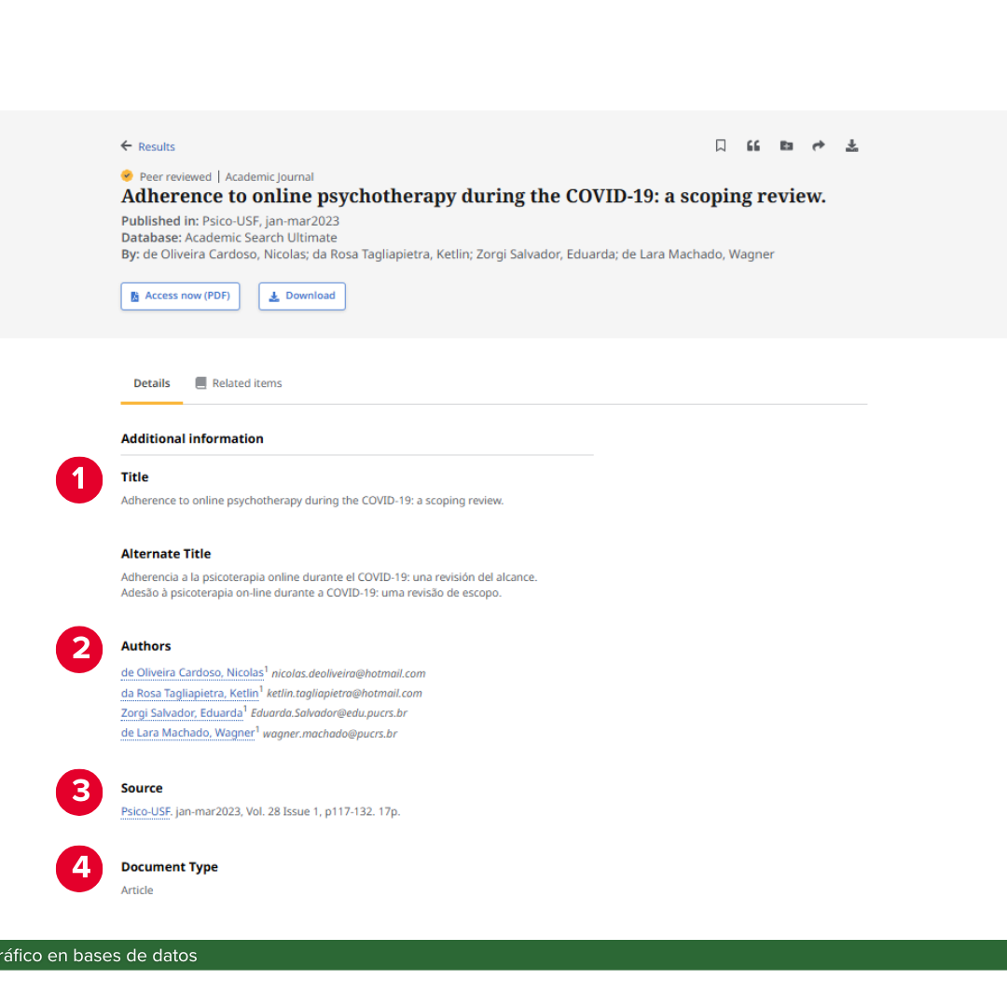The image size is (1007, 1007).
Task: Click the book icon beside Related items
Action: pos(200,382)
